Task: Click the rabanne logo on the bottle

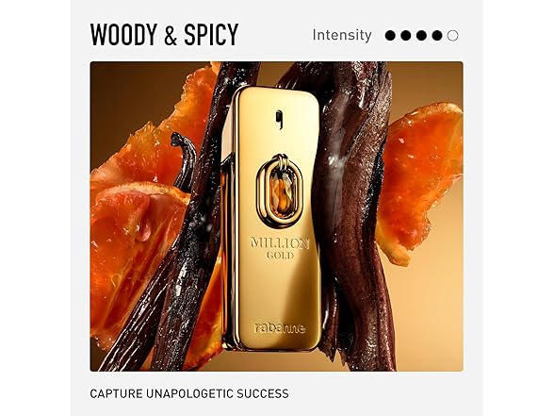Action: (280, 328)
